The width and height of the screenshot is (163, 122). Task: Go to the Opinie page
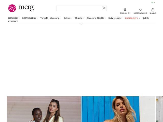pos(146,18)
